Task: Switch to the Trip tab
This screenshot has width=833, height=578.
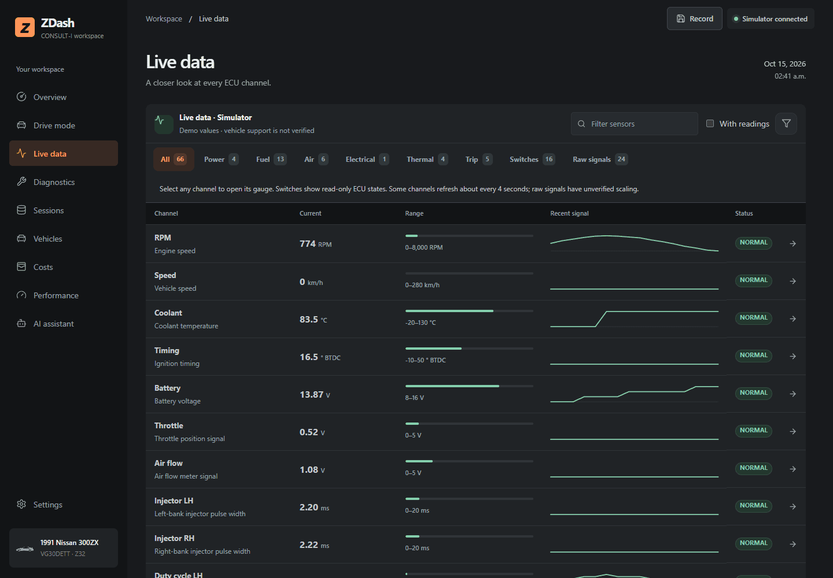Action: point(479,160)
